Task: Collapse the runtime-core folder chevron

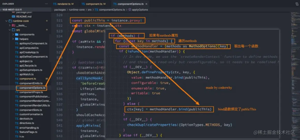Action: 6,21
